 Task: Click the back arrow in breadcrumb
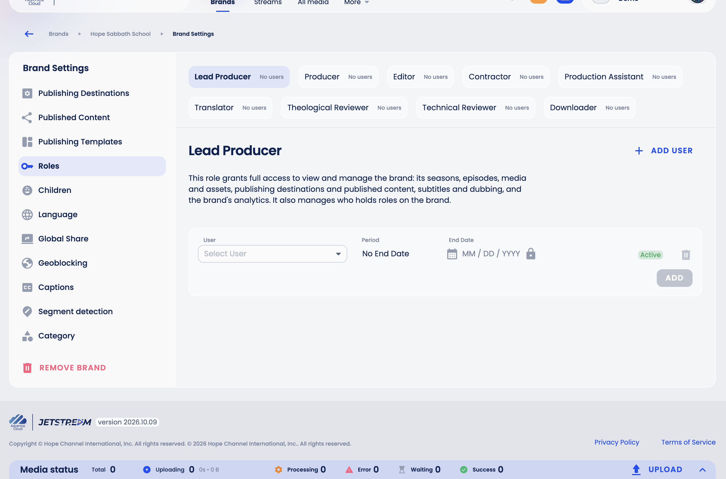coord(29,34)
